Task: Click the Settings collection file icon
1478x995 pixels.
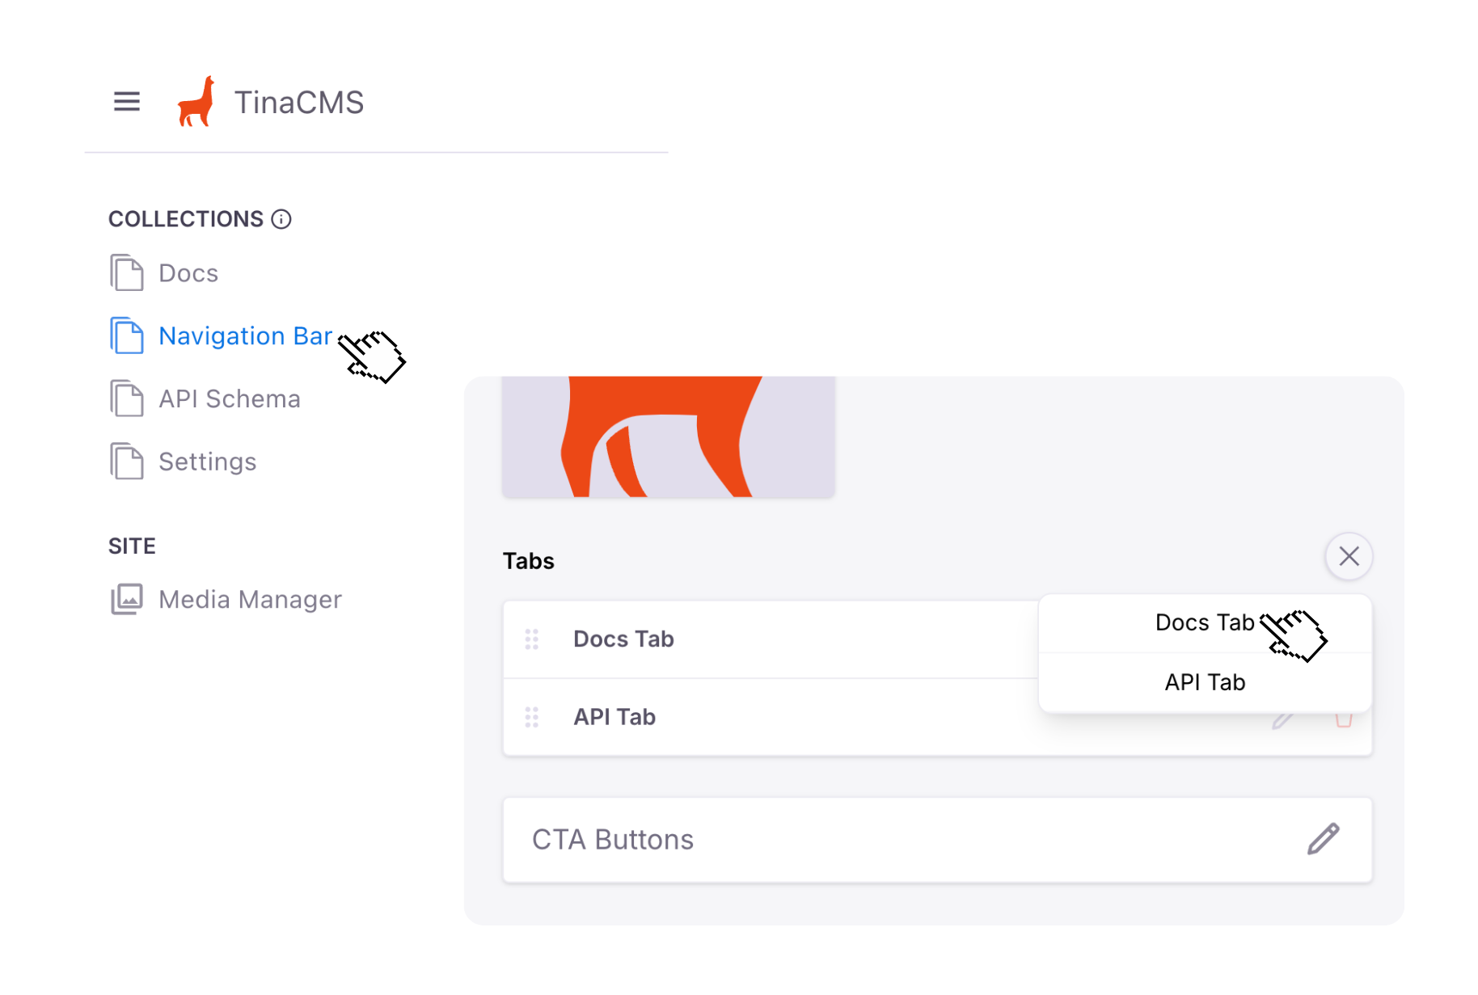Action: point(127,462)
